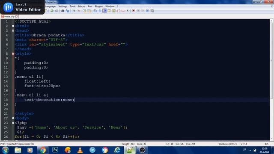Click 'text-decoration:none;' on line 18
Image resolution: width=274 pixels, height=154 pixels.
tap(50, 100)
